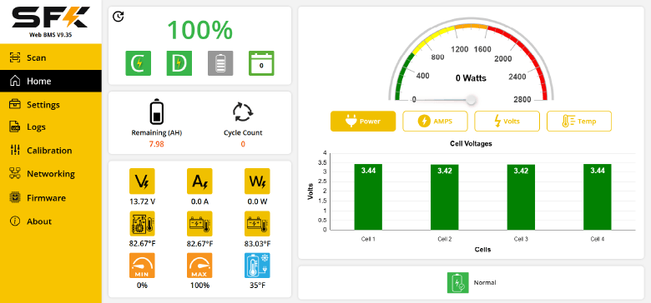This screenshot has height=303, width=651.
Task: Click the board temperature icon above first 82.67°F
Action: click(142, 224)
